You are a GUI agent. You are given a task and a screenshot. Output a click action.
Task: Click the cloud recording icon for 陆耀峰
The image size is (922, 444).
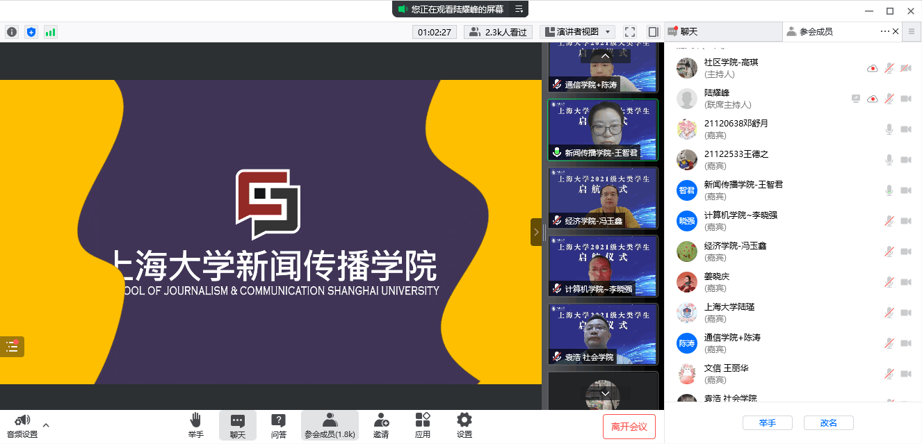(873, 99)
